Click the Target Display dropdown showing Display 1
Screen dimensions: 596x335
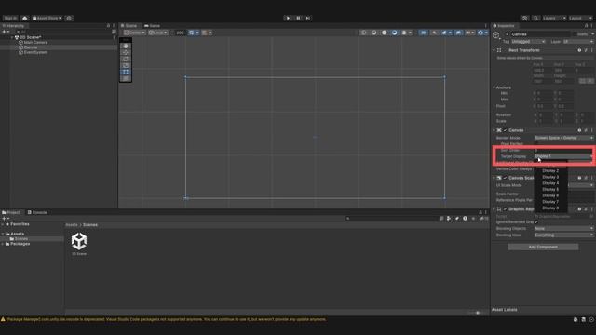click(x=563, y=156)
